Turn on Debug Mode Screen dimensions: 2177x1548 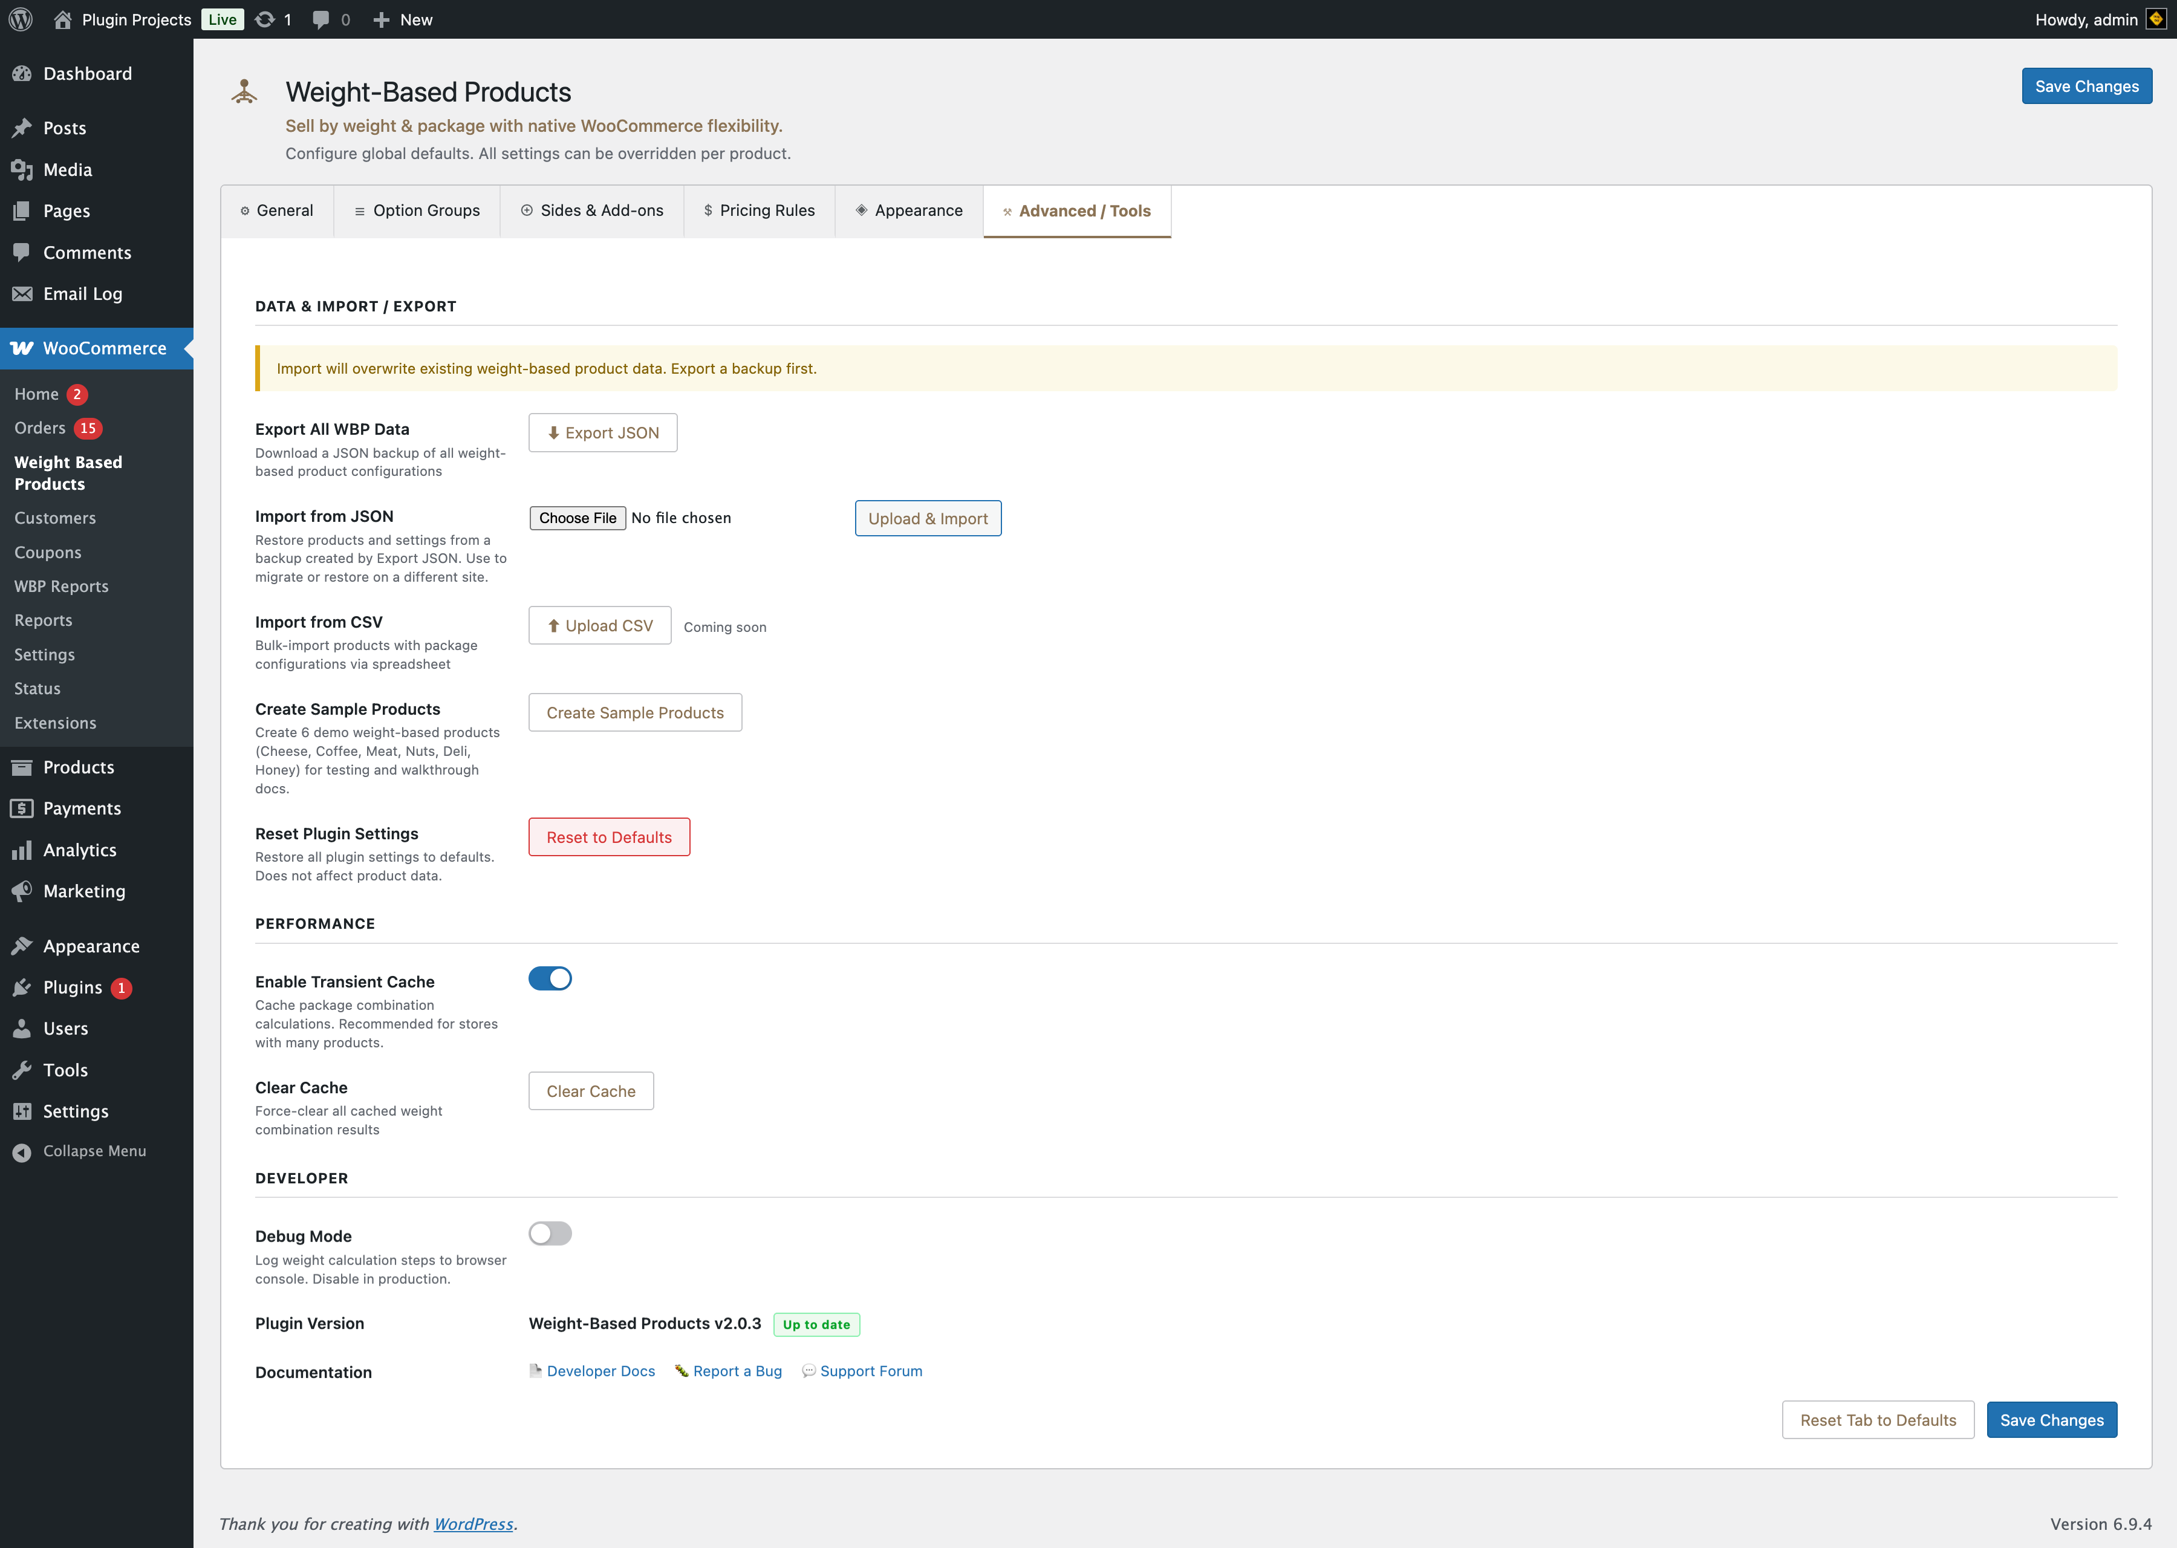550,1234
